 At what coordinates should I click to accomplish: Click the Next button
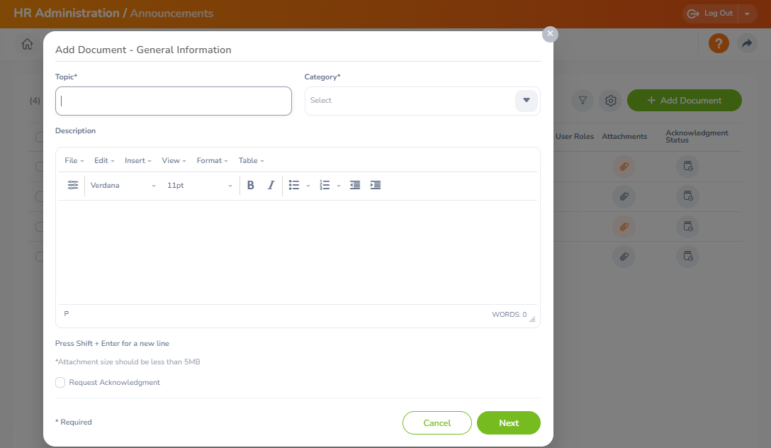pyautogui.click(x=508, y=422)
